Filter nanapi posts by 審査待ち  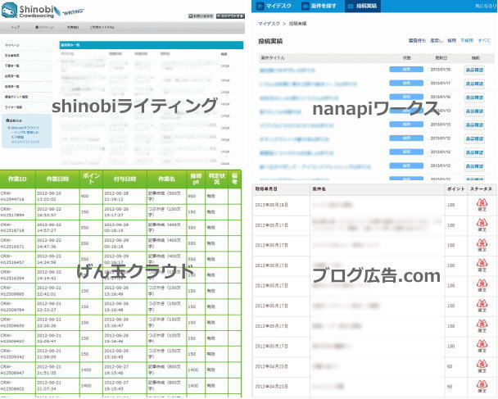tap(417, 41)
